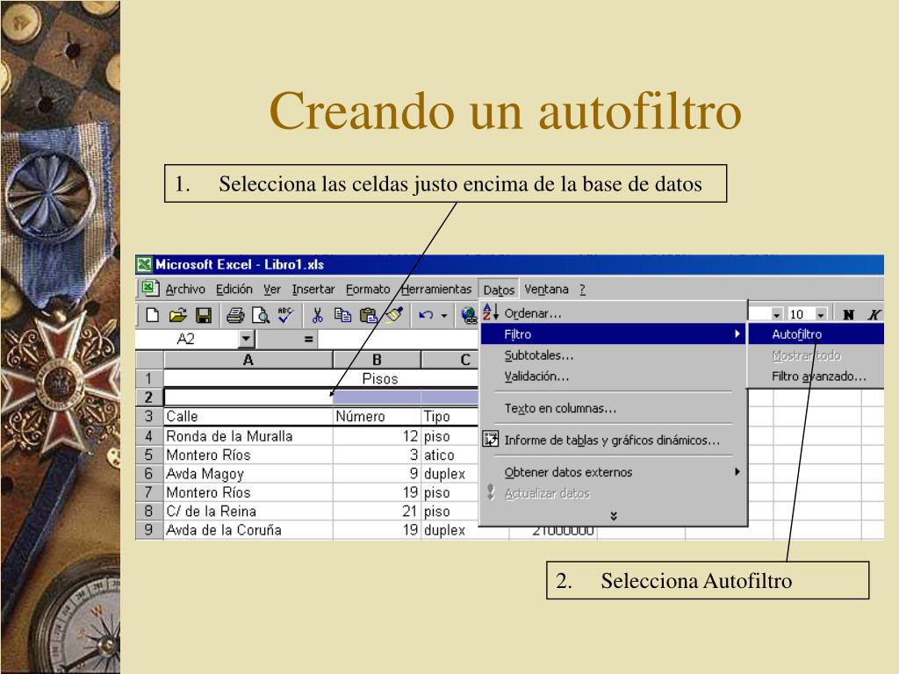Screen dimensions: 899x674
Task: Click 'Montero Ríos' in row 7
Action: point(248,492)
